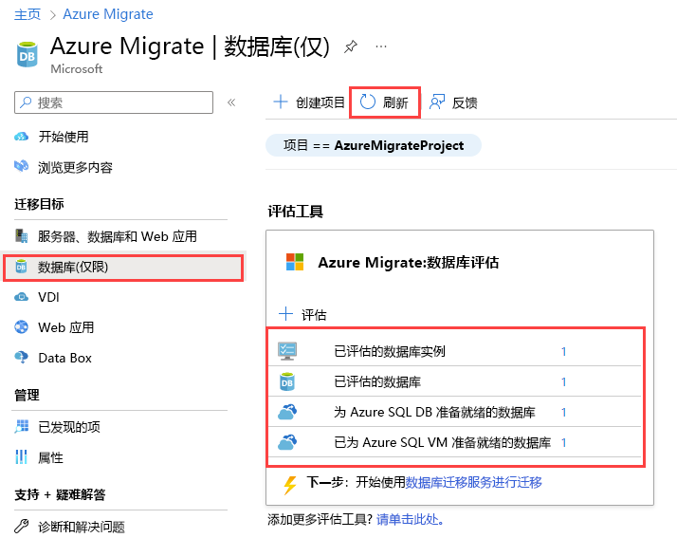Open count 1 for 已评估的数据库实例
The image size is (677, 538).
(x=563, y=352)
